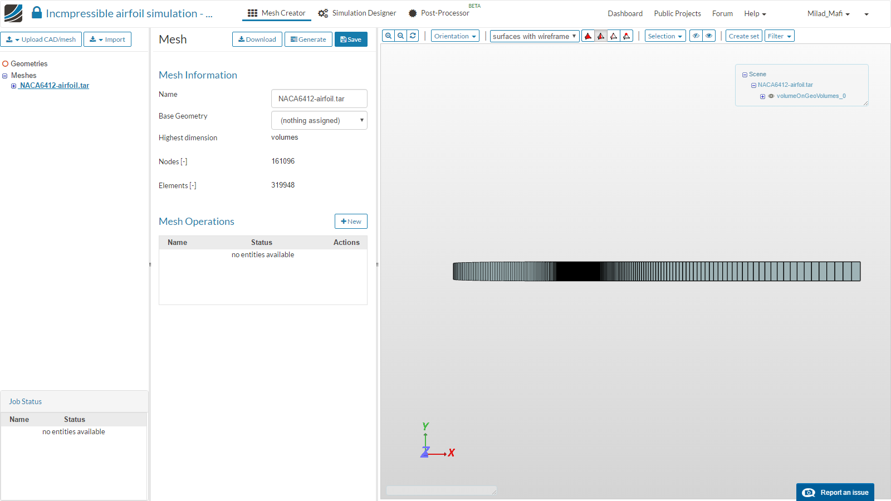Select the wireframe-only render icon

pyautogui.click(x=614, y=36)
